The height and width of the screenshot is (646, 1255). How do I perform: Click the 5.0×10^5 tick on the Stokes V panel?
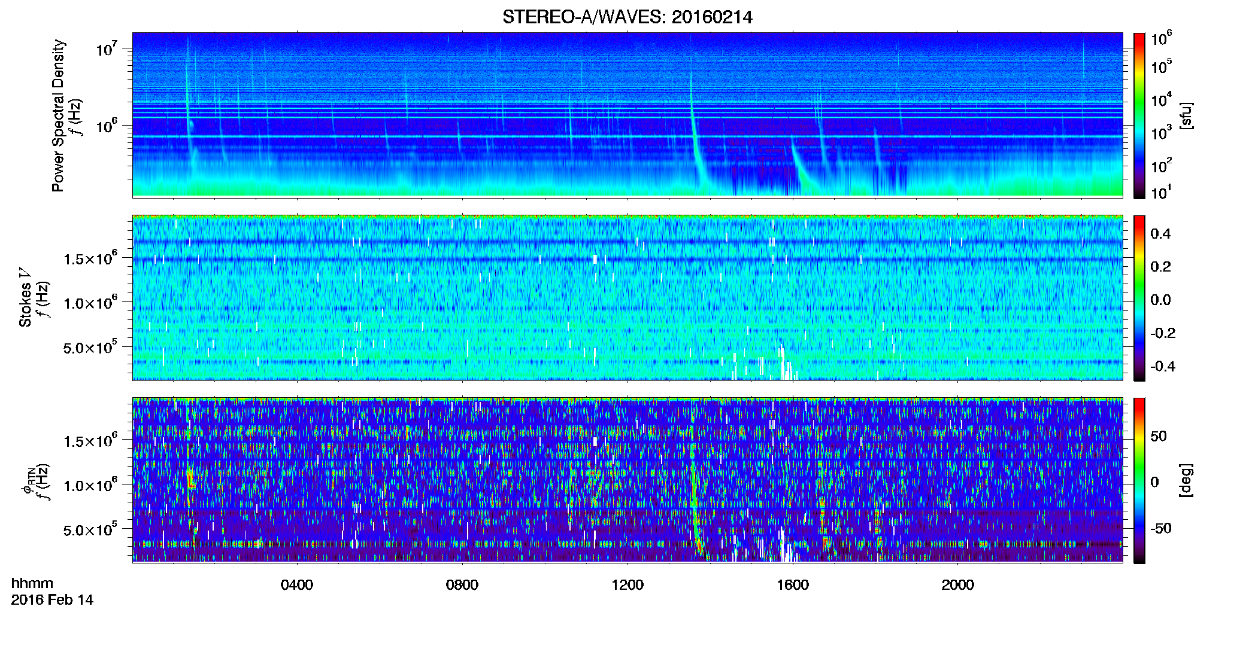click(91, 347)
